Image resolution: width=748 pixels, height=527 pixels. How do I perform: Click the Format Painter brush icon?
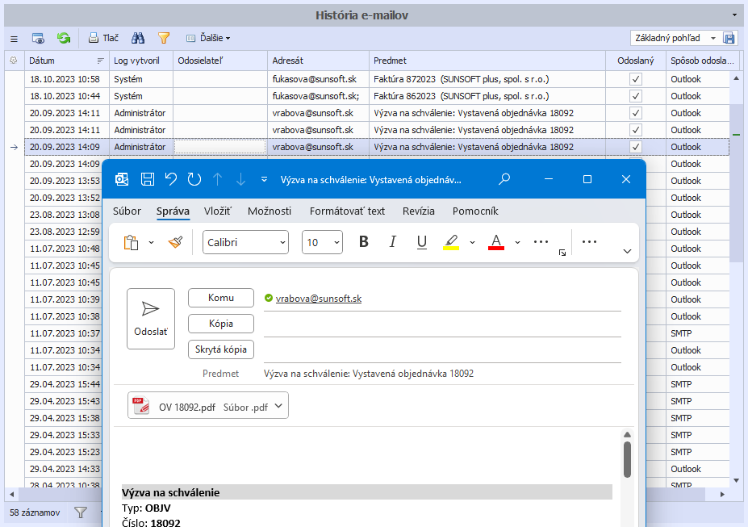(x=175, y=242)
